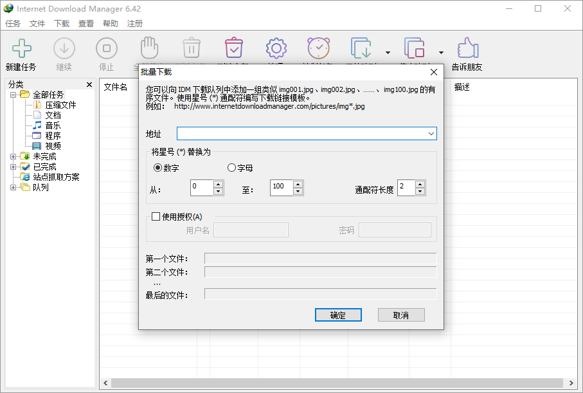Image resolution: width=583 pixels, height=393 pixels.
Task: Click the 确定 button
Action: 338,315
